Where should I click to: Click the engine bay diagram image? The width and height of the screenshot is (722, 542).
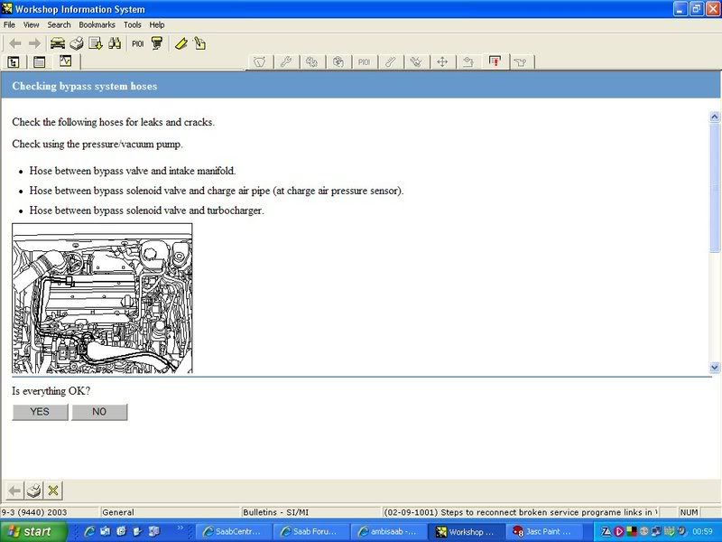tap(102, 298)
